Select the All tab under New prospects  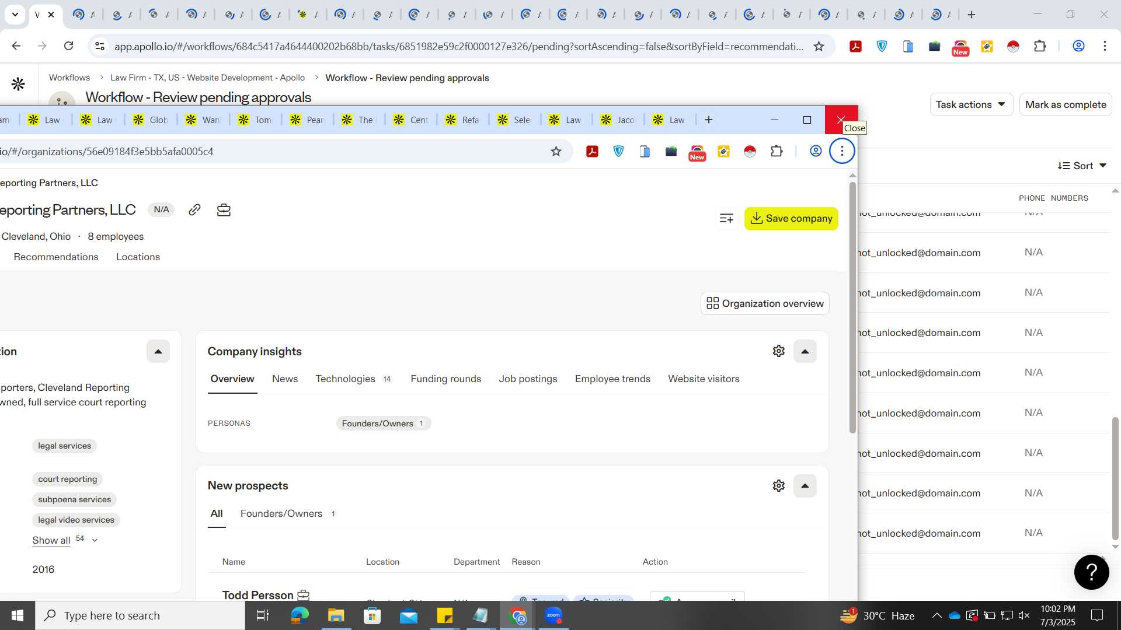click(217, 514)
